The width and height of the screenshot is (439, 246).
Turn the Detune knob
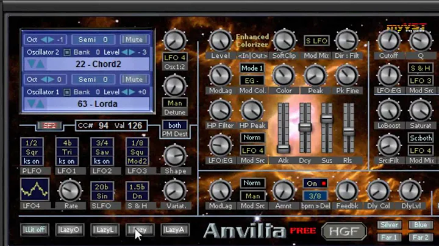[175, 86]
